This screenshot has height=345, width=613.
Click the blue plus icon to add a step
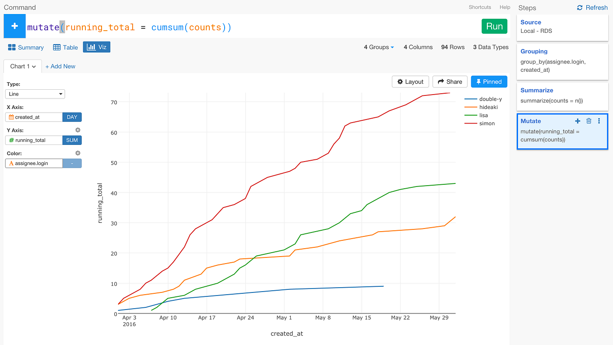pyautogui.click(x=14, y=26)
